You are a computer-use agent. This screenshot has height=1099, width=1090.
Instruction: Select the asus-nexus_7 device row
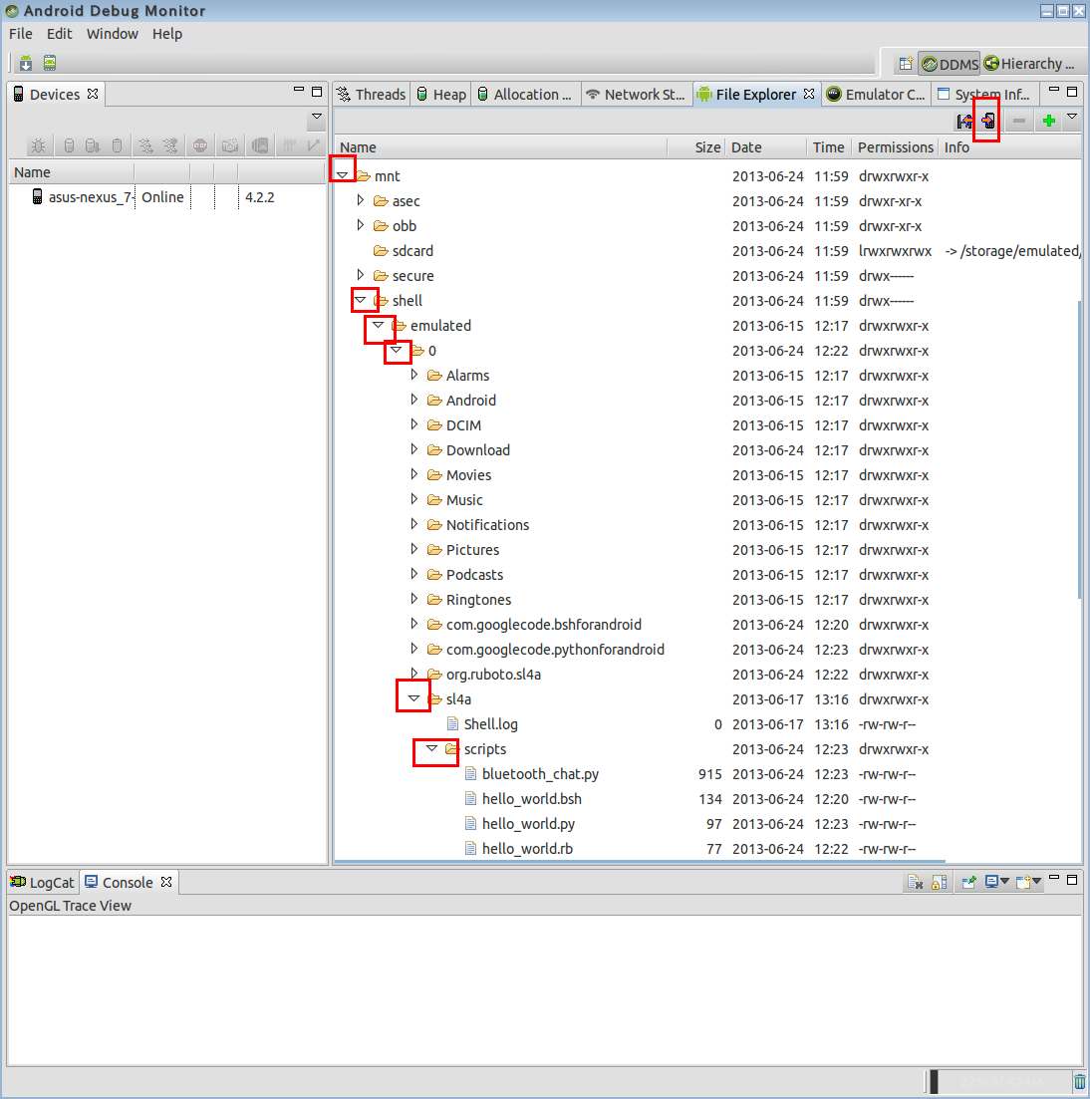click(x=166, y=197)
